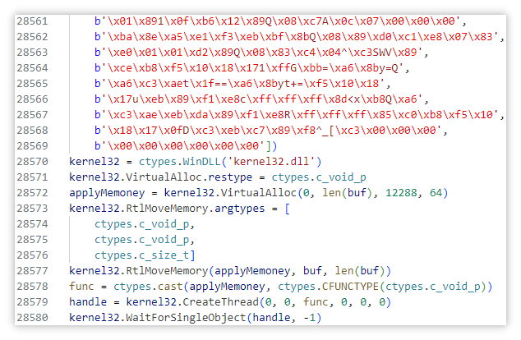Select line number 28565
Screen dimensions: 521x340
tap(33, 84)
